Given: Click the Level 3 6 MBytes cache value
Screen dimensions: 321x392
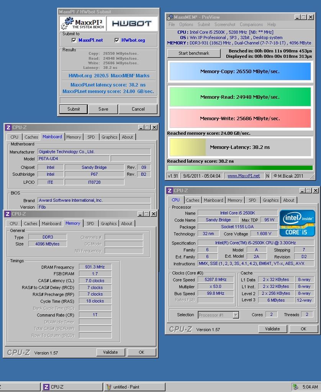Looking at the screenshot, I should [x=276, y=300].
